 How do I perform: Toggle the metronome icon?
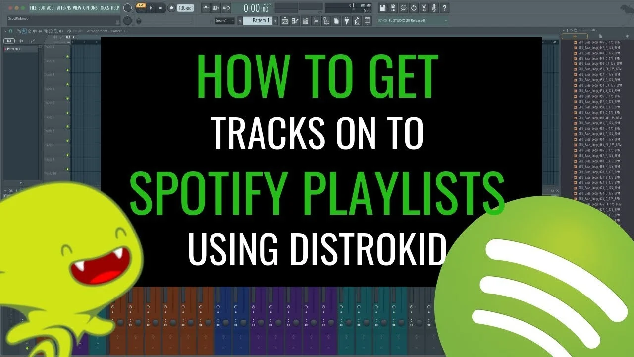tap(206, 8)
